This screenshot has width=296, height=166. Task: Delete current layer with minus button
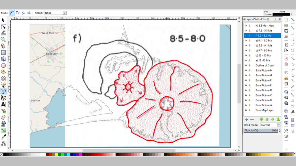[252, 119]
